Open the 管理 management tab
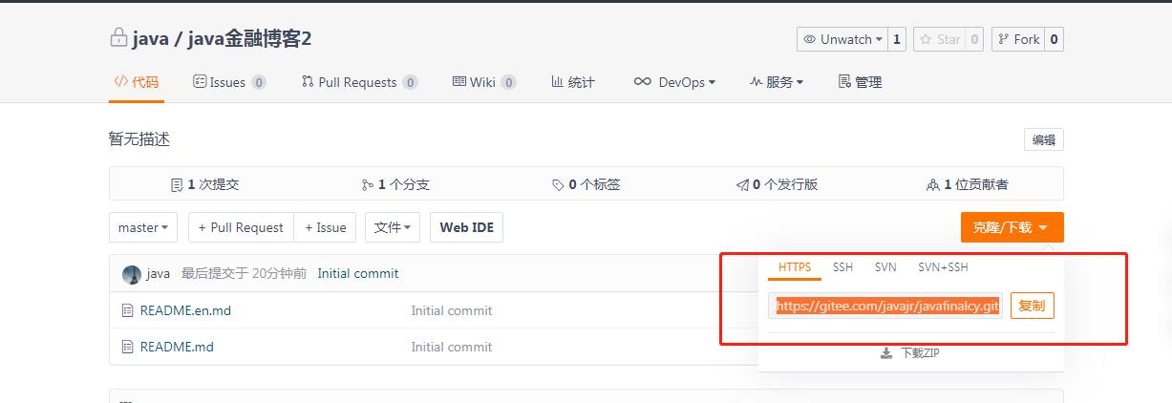1172x403 pixels. [860, 82]
